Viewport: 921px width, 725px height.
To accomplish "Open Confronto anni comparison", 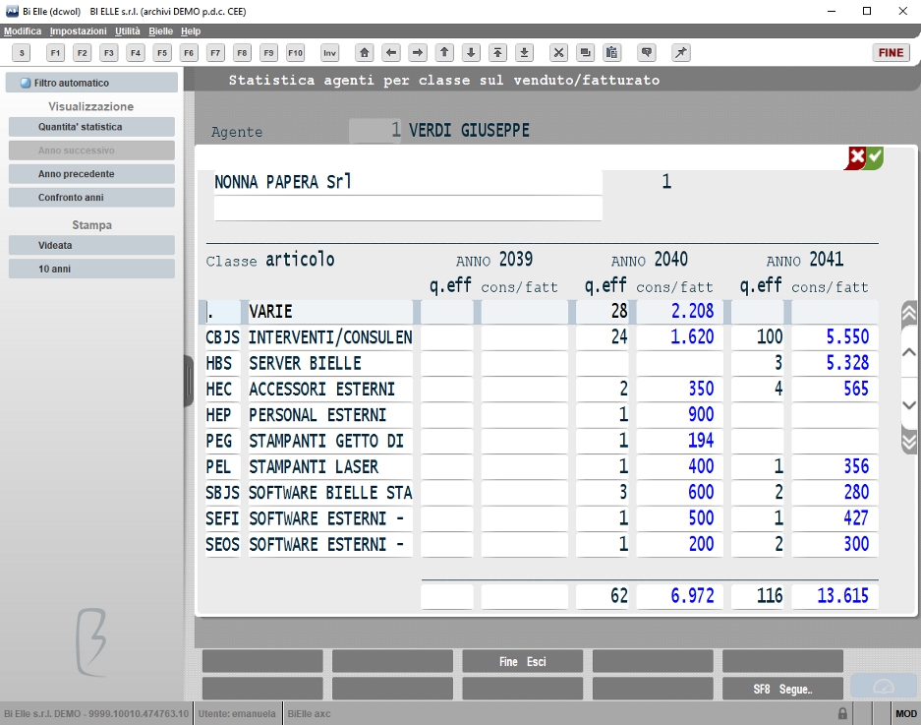I will pos(91,198).
